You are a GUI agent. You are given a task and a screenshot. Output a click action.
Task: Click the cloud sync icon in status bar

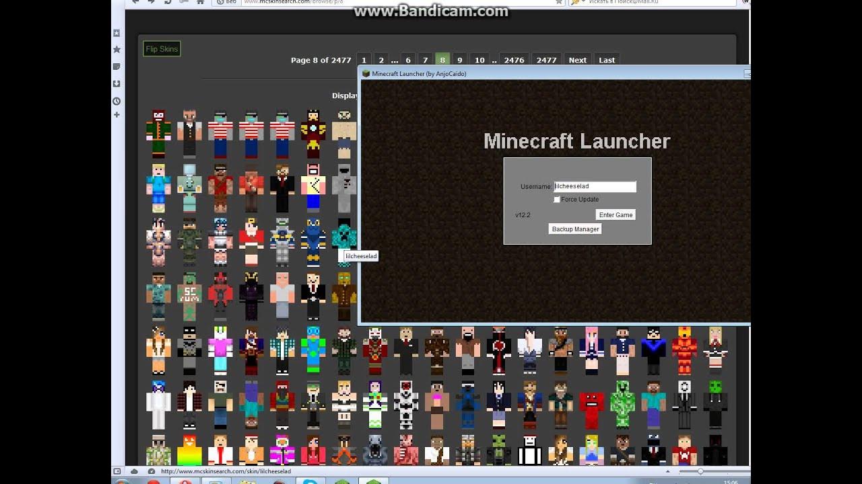click(x=134, y=471)
